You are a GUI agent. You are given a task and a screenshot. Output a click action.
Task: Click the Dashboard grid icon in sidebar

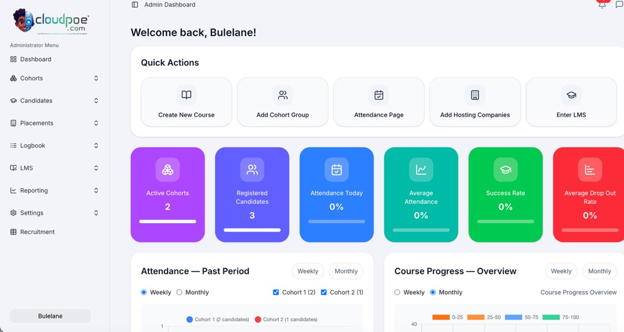click(x=14, y=59)
